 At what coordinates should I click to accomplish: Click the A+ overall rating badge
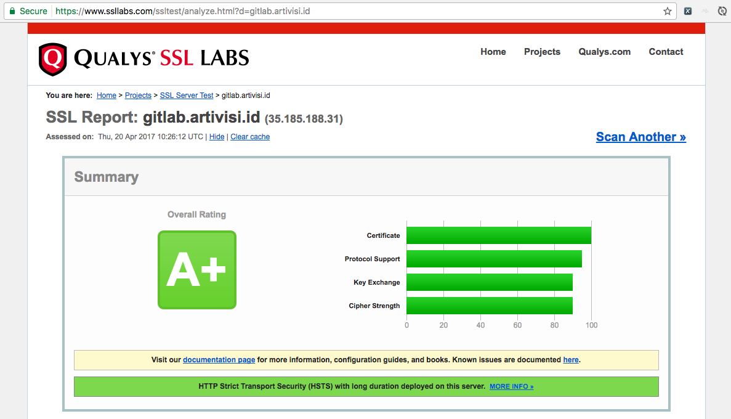coord(196,270)
